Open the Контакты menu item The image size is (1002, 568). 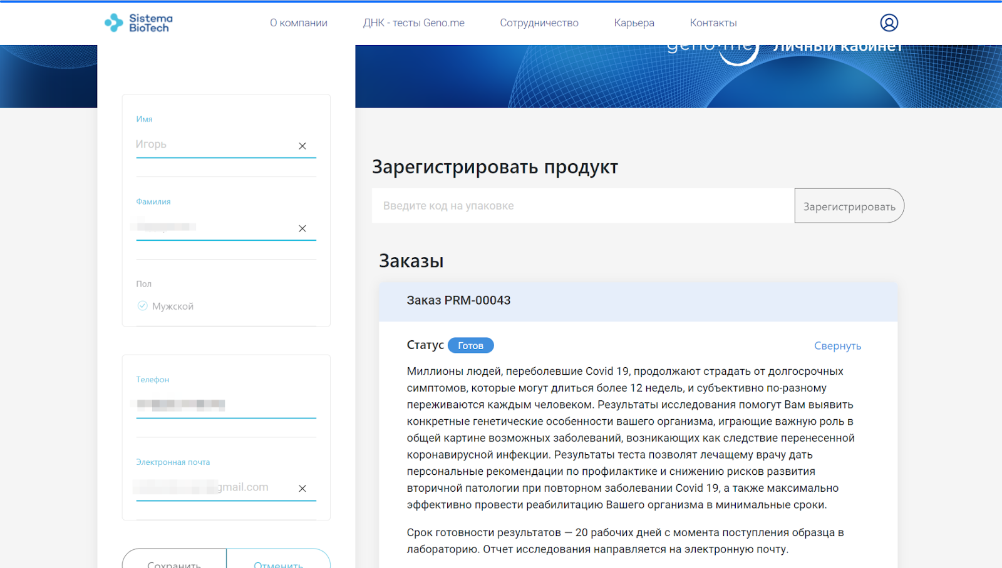coord(713,23)
